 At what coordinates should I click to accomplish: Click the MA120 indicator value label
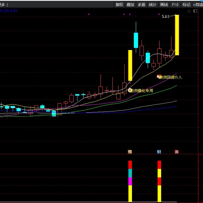coord(9,11)
